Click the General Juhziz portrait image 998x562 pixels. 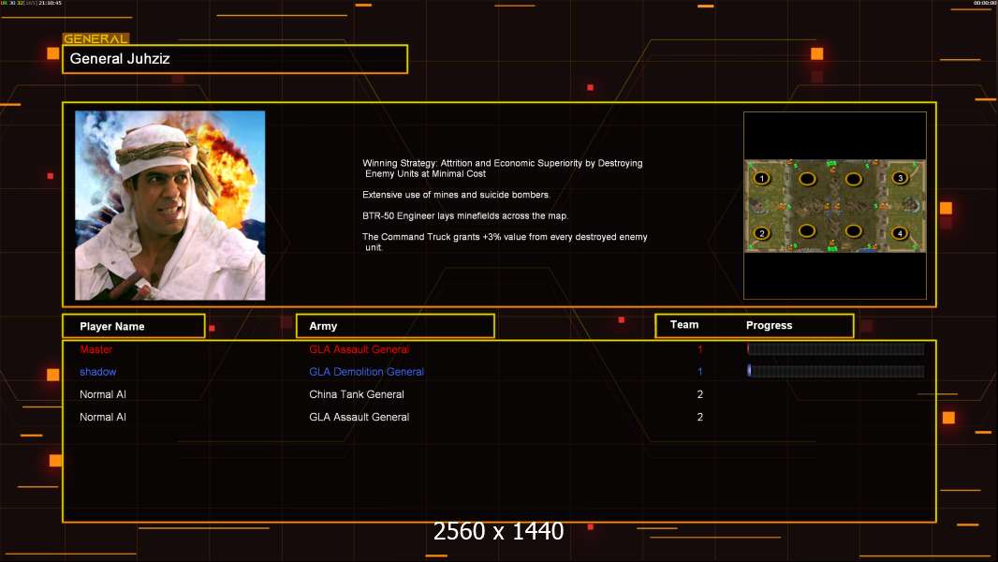click(170, 205)
